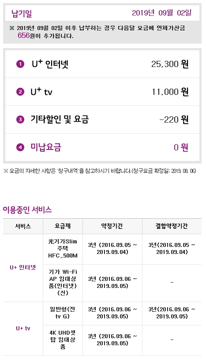Open the U+ tv charge row

[x=102, y=92]
